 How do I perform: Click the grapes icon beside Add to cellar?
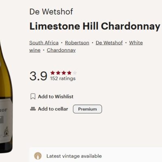point(33,109)
